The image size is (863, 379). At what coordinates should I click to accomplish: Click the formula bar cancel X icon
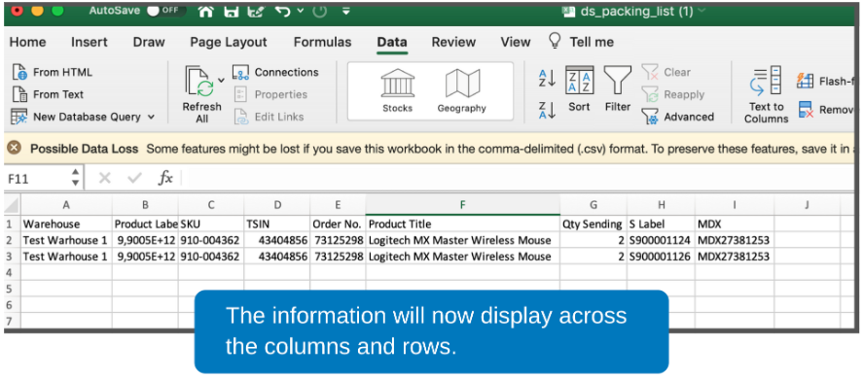(104, 178)
